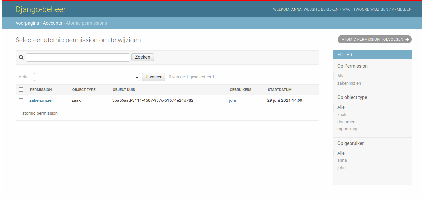Filter permission by zaken:inzien
The width and height of the screenshot is (422, 199).
349,83
